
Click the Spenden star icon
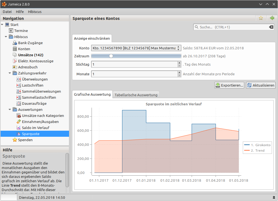pyautogui.click(x=15, y=140)
